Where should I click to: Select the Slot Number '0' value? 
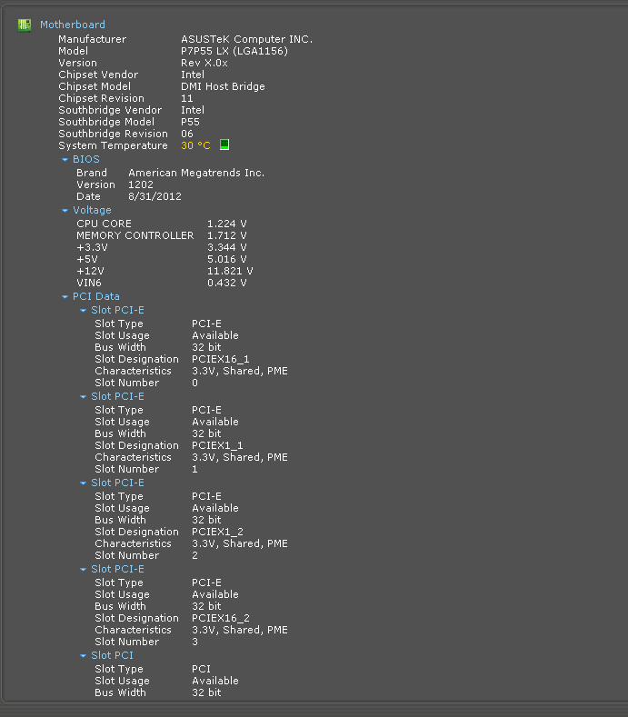tap(194, 383)
